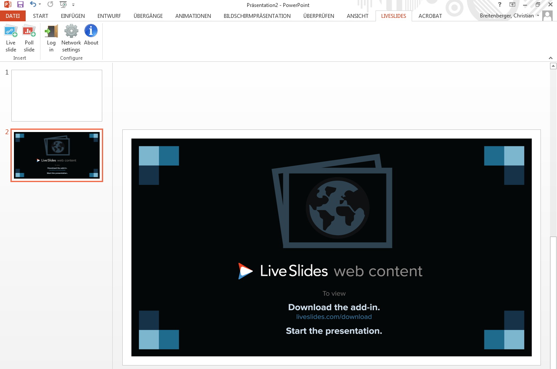Click 'To view' text on slide

point(334,294)
